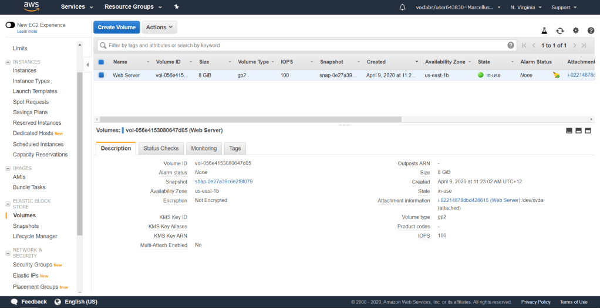Click the volume filter search field

coord(305,45)
